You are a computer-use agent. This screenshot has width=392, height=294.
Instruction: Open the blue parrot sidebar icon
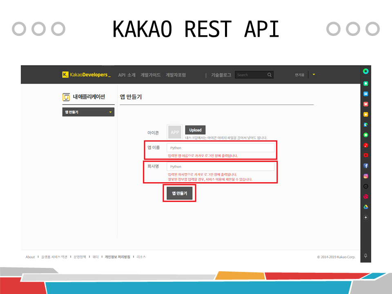click(366, 125)
